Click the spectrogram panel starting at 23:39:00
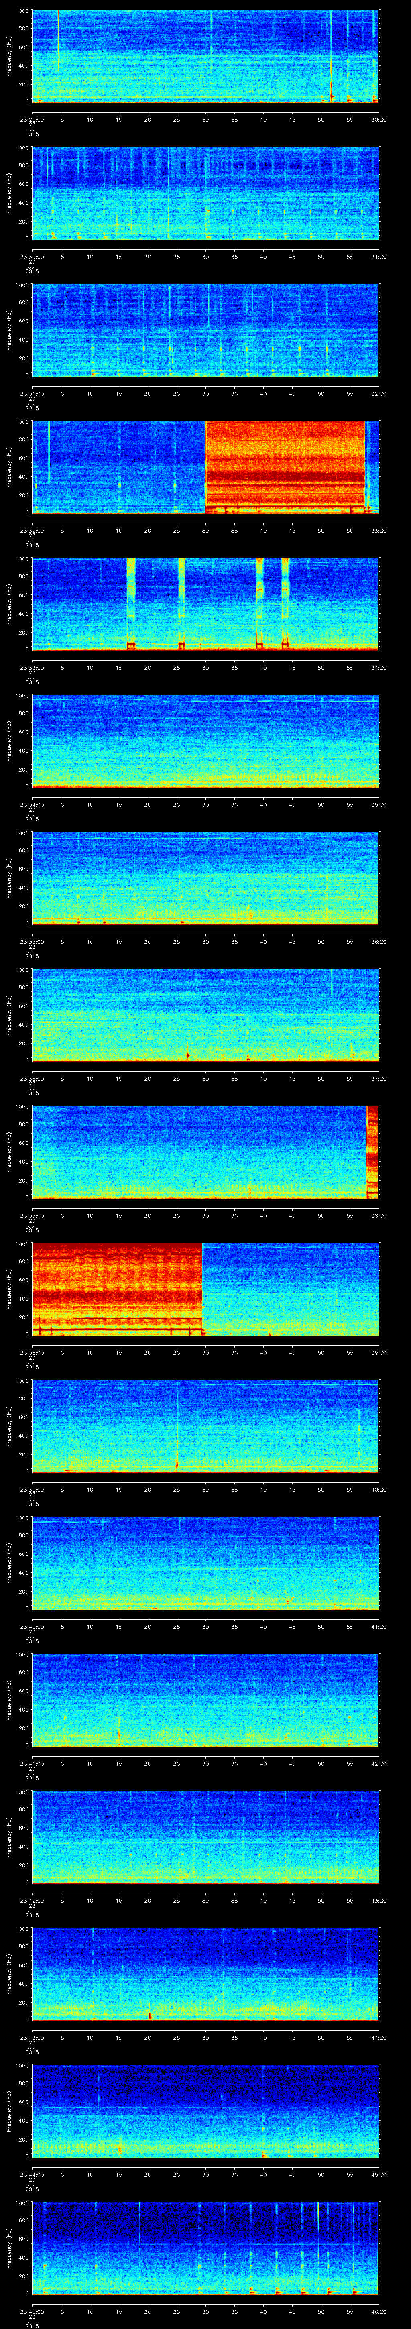The height and width of the screenshot is (2329, 411). [x=205, y=1426]
